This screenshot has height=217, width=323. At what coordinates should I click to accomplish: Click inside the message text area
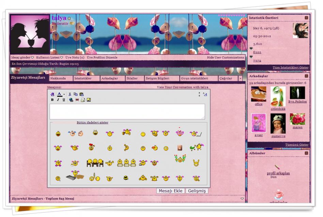[127, 111]
